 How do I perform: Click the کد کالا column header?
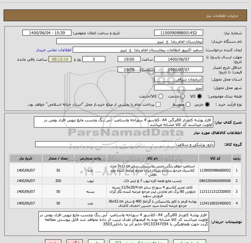(215, 158)
